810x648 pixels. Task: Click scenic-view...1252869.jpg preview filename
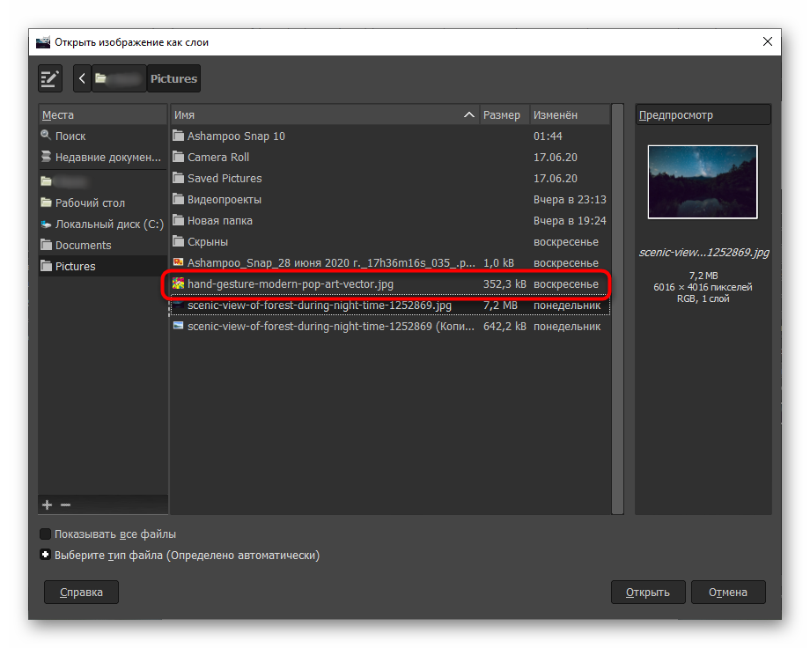pyautogui.click(x=703, y=253)
